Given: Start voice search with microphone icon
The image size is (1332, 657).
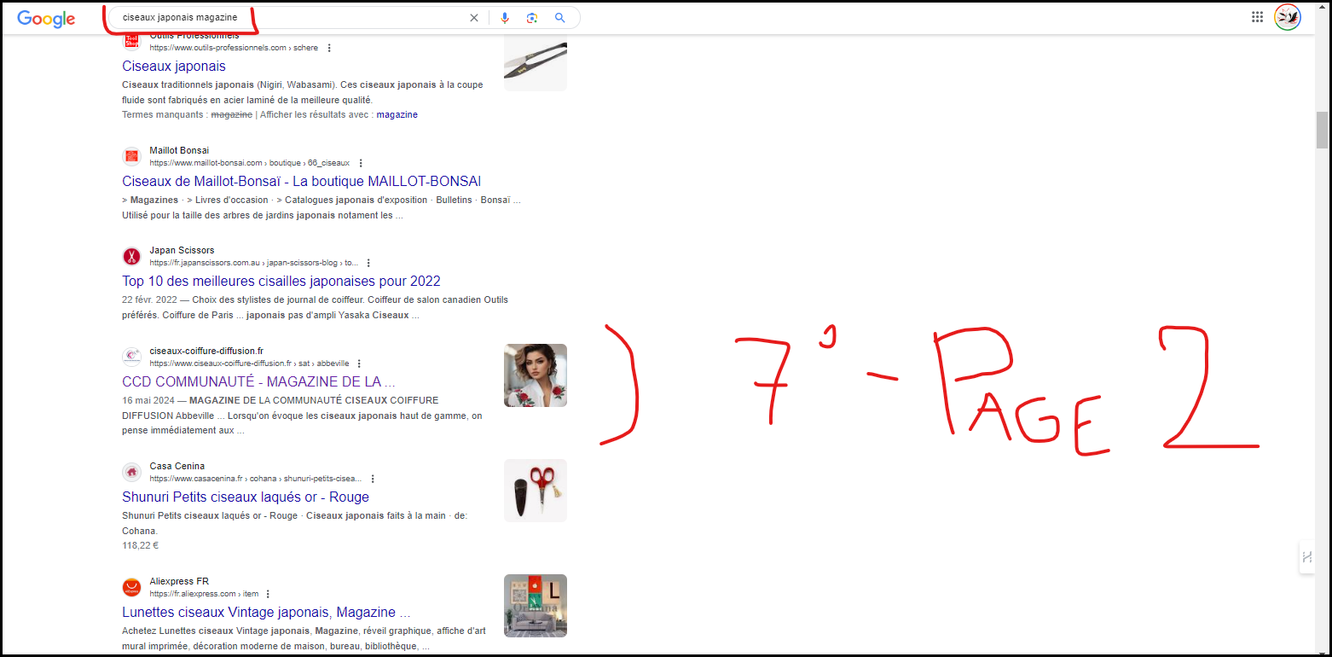Looking at the screenshot, I should (505, 18).
